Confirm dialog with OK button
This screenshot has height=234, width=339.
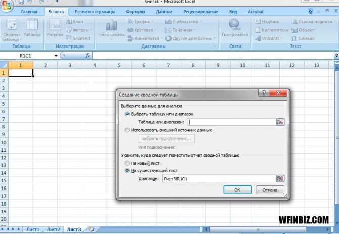(237, 190)
